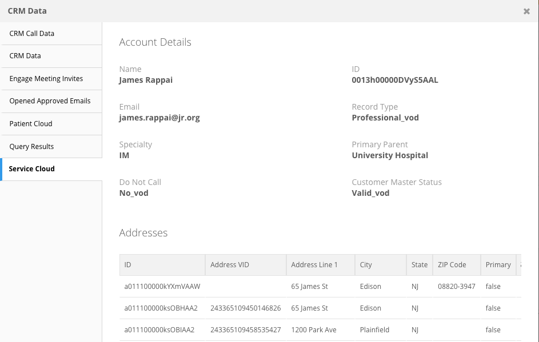This screenshot has width=539, height=342.
Task: Select the Engage Meeting Invites tab
Action: point(46,79)
